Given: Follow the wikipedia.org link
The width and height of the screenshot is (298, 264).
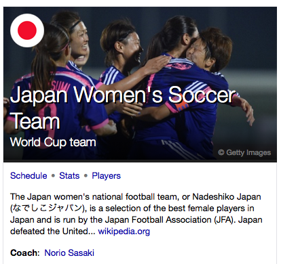Looking at the screenshot, I should click(124, 232).
